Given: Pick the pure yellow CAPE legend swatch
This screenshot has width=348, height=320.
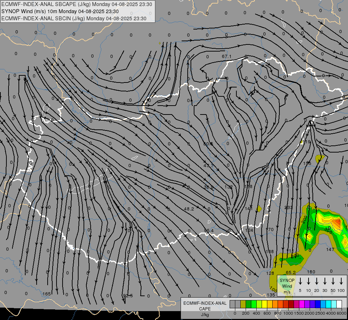Looking at the screenshot, I should [264, 304].
